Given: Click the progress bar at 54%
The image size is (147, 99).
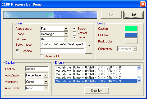Looking at the screenshot, I should (x=50, y=15).
